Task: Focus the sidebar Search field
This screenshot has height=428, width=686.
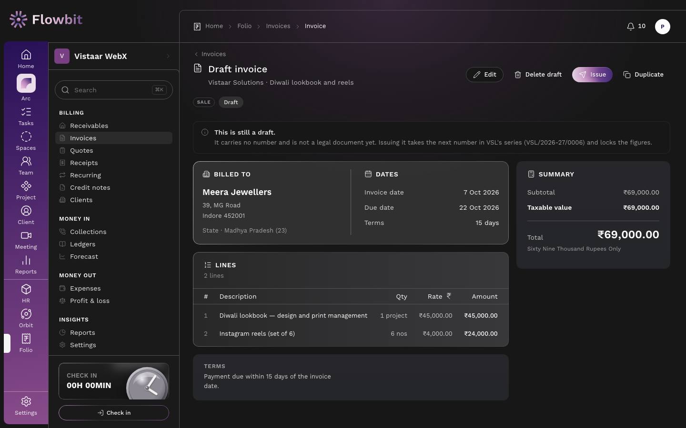Action: click(x=114, y=90)
